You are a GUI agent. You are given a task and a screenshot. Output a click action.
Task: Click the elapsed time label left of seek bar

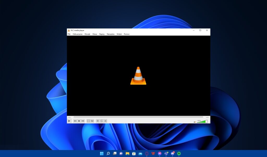(69, 117)
